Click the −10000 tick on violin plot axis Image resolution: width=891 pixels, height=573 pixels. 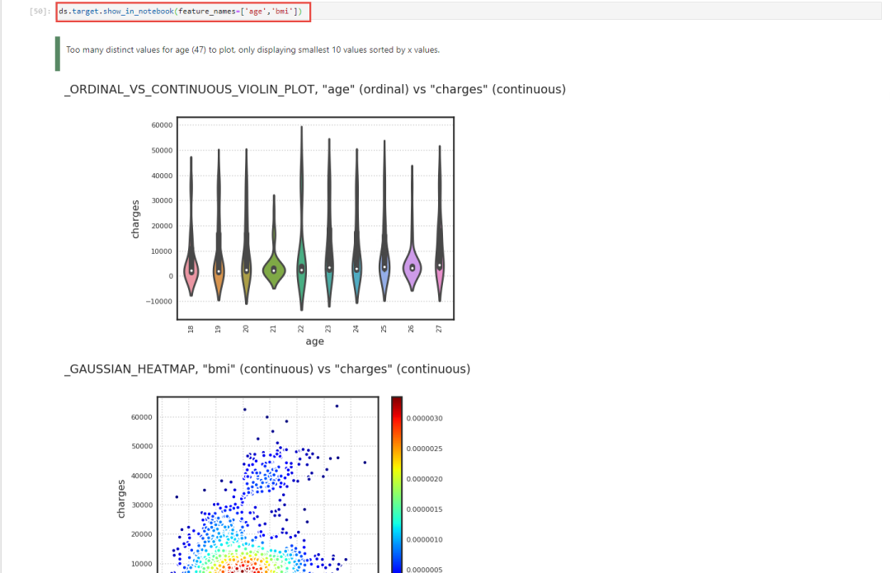pyautogui.click(x=159, y=302)
